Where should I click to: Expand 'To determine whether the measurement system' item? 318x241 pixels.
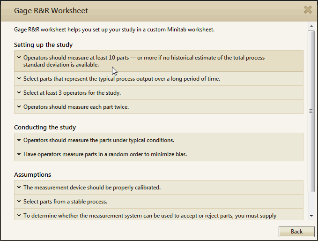coord(18,216)
